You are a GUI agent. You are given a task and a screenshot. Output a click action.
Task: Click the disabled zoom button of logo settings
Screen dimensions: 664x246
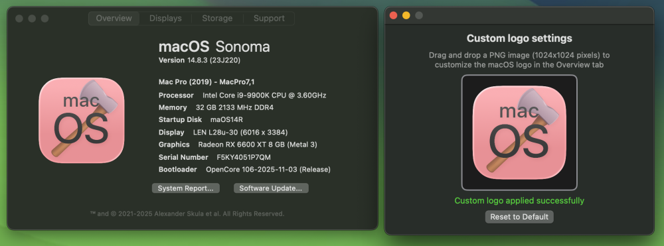419,16
